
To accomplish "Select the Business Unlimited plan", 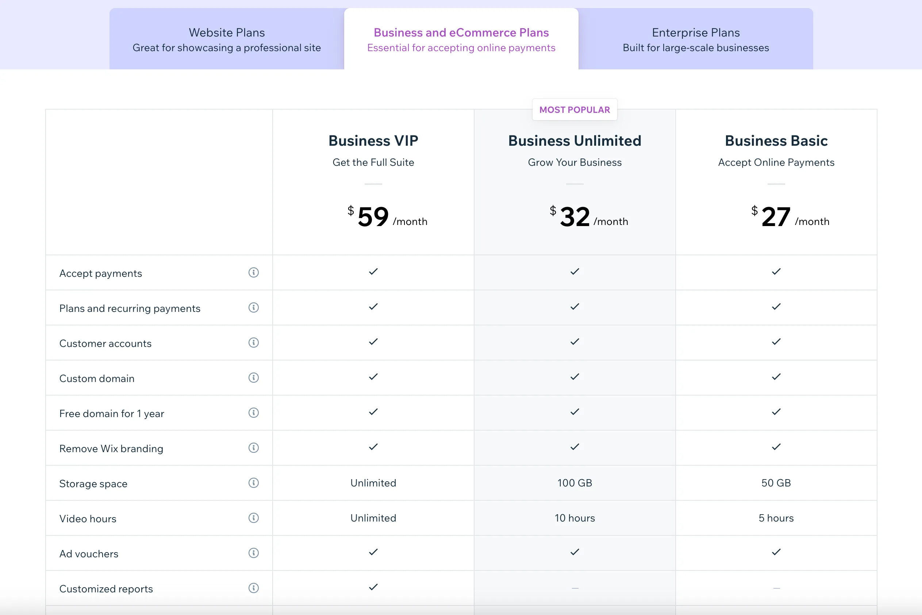I will coord(575,140).
